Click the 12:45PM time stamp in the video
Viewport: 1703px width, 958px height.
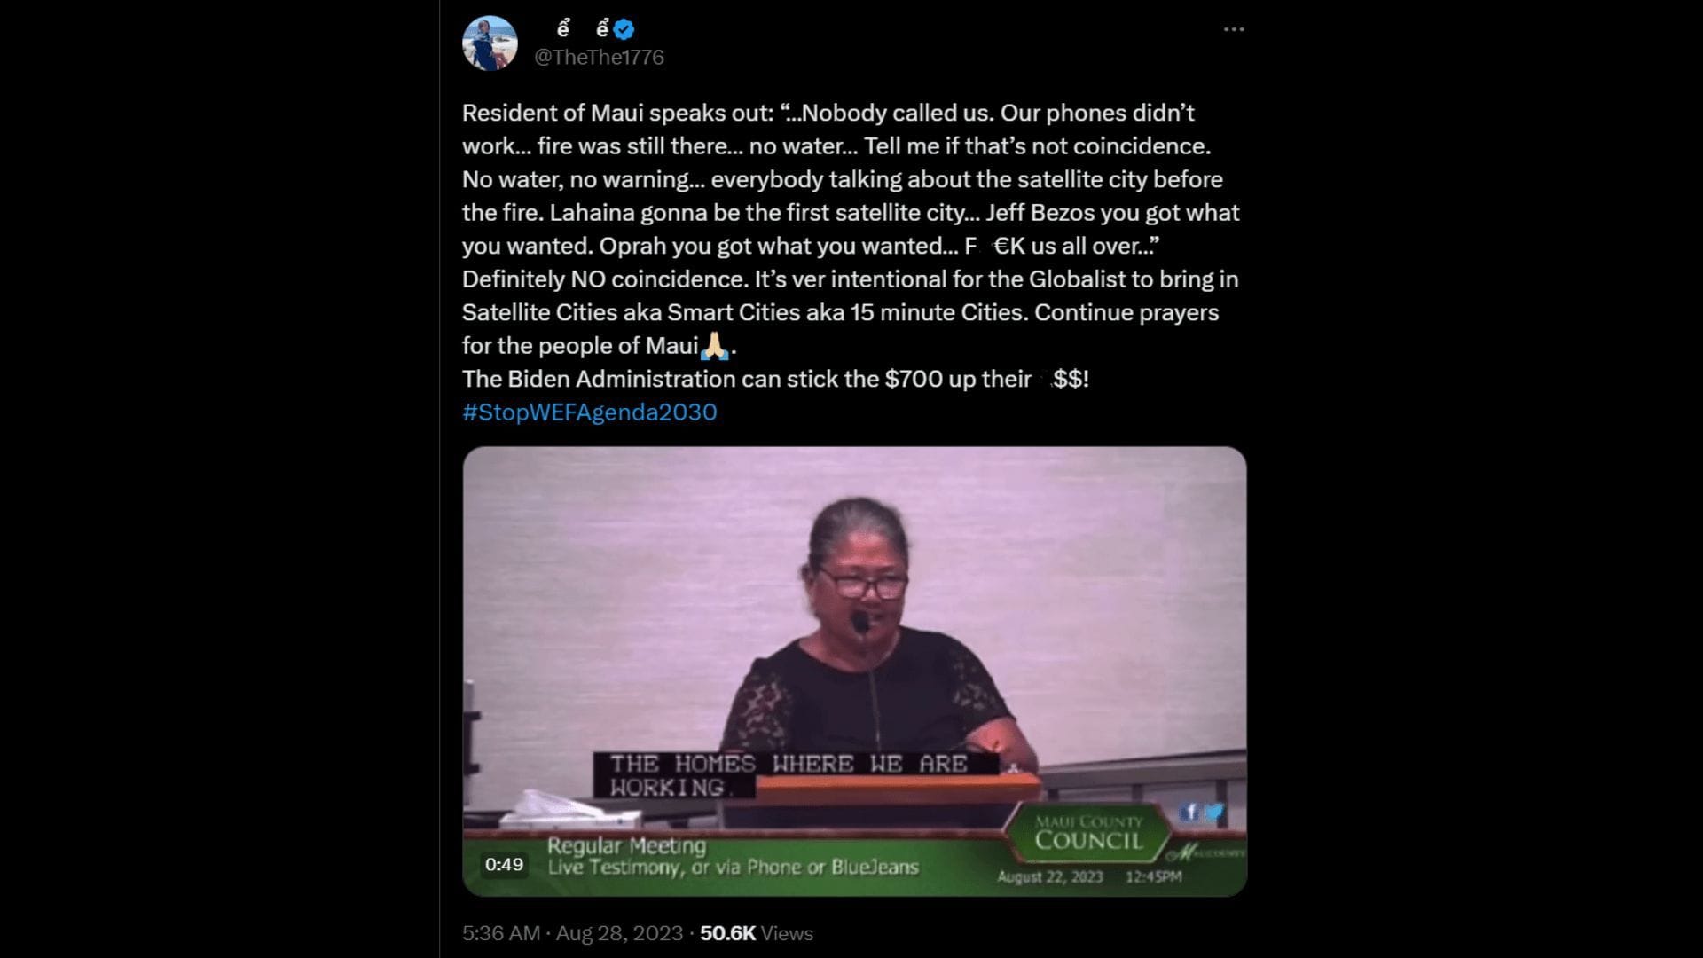point(1153,876)
